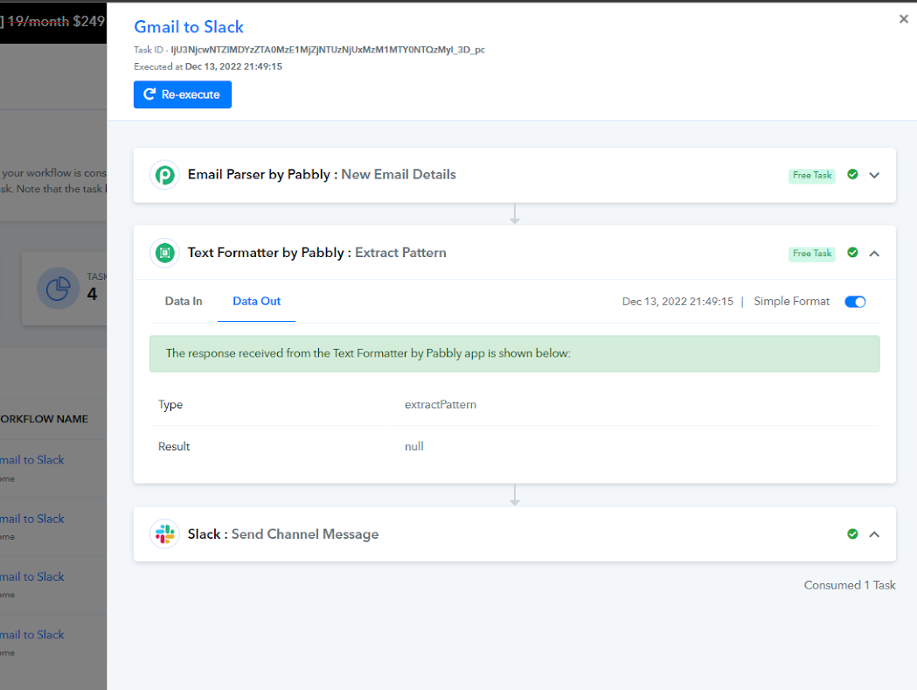Image resolution: width=917 pixels, height=690 pixels.
Task: Click the Type field label
Action: point(170,405)
